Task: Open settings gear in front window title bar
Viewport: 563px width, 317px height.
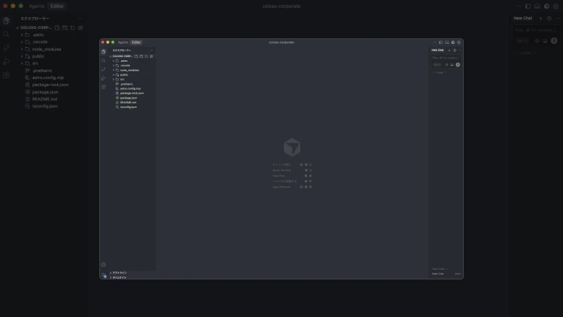Action: coord(458,42)
